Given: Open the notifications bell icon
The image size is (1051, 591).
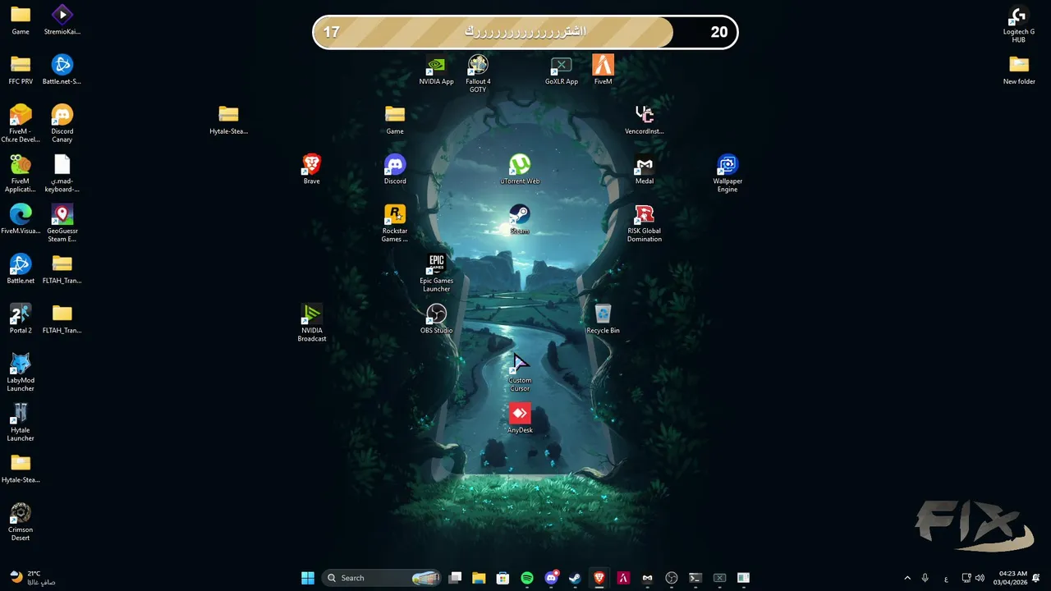Looking at the screenshot, I should 1037,578.
